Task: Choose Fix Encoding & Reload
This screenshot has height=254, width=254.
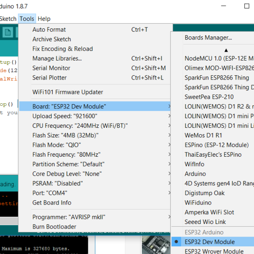Action: coord(94,49)
